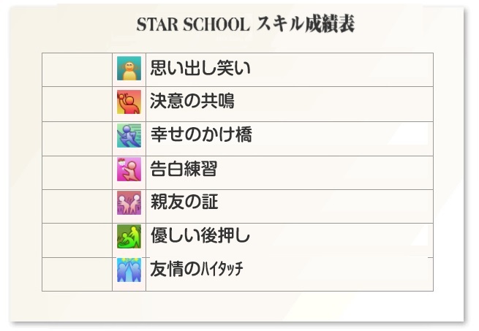The width and height of the screenshot is (479, 331).
Task: Click the 決意の共鳴 raised fist icon
Action: [129, 102]
